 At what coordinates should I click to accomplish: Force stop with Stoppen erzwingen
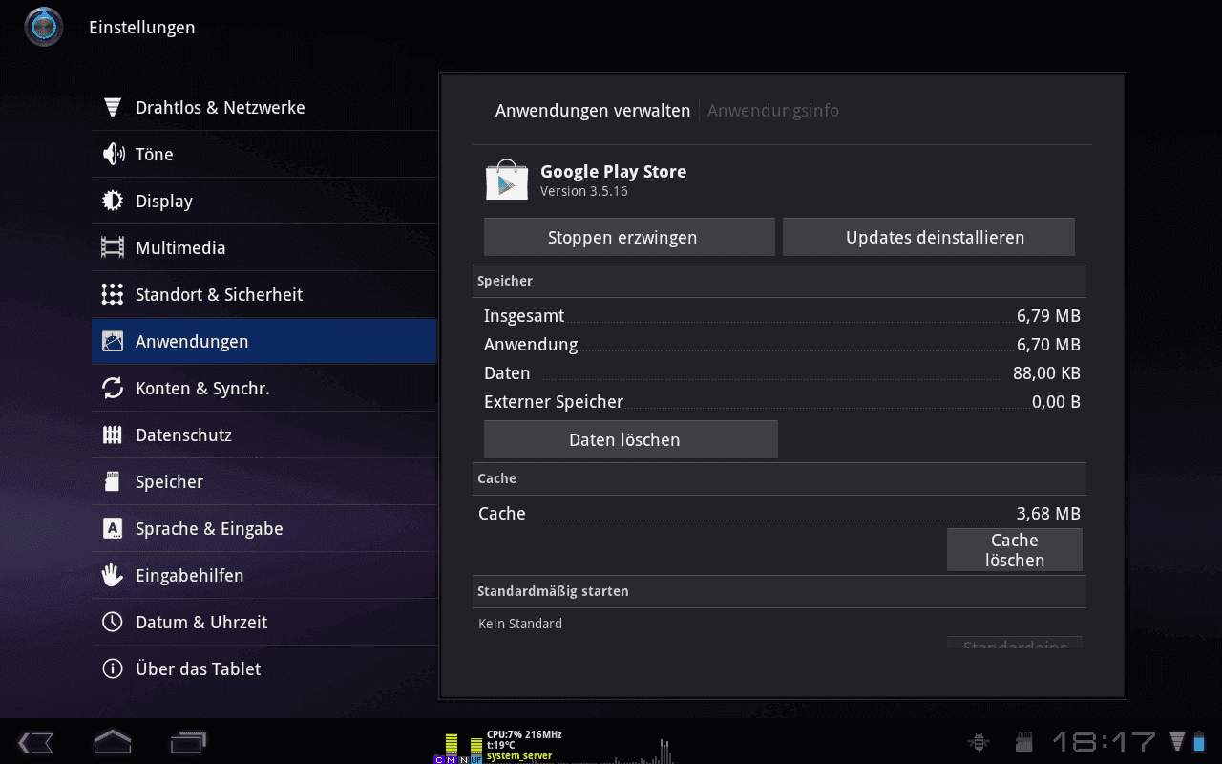(x=629, y=237)
